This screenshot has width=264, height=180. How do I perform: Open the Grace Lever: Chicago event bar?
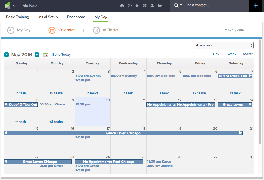[123, 133]
